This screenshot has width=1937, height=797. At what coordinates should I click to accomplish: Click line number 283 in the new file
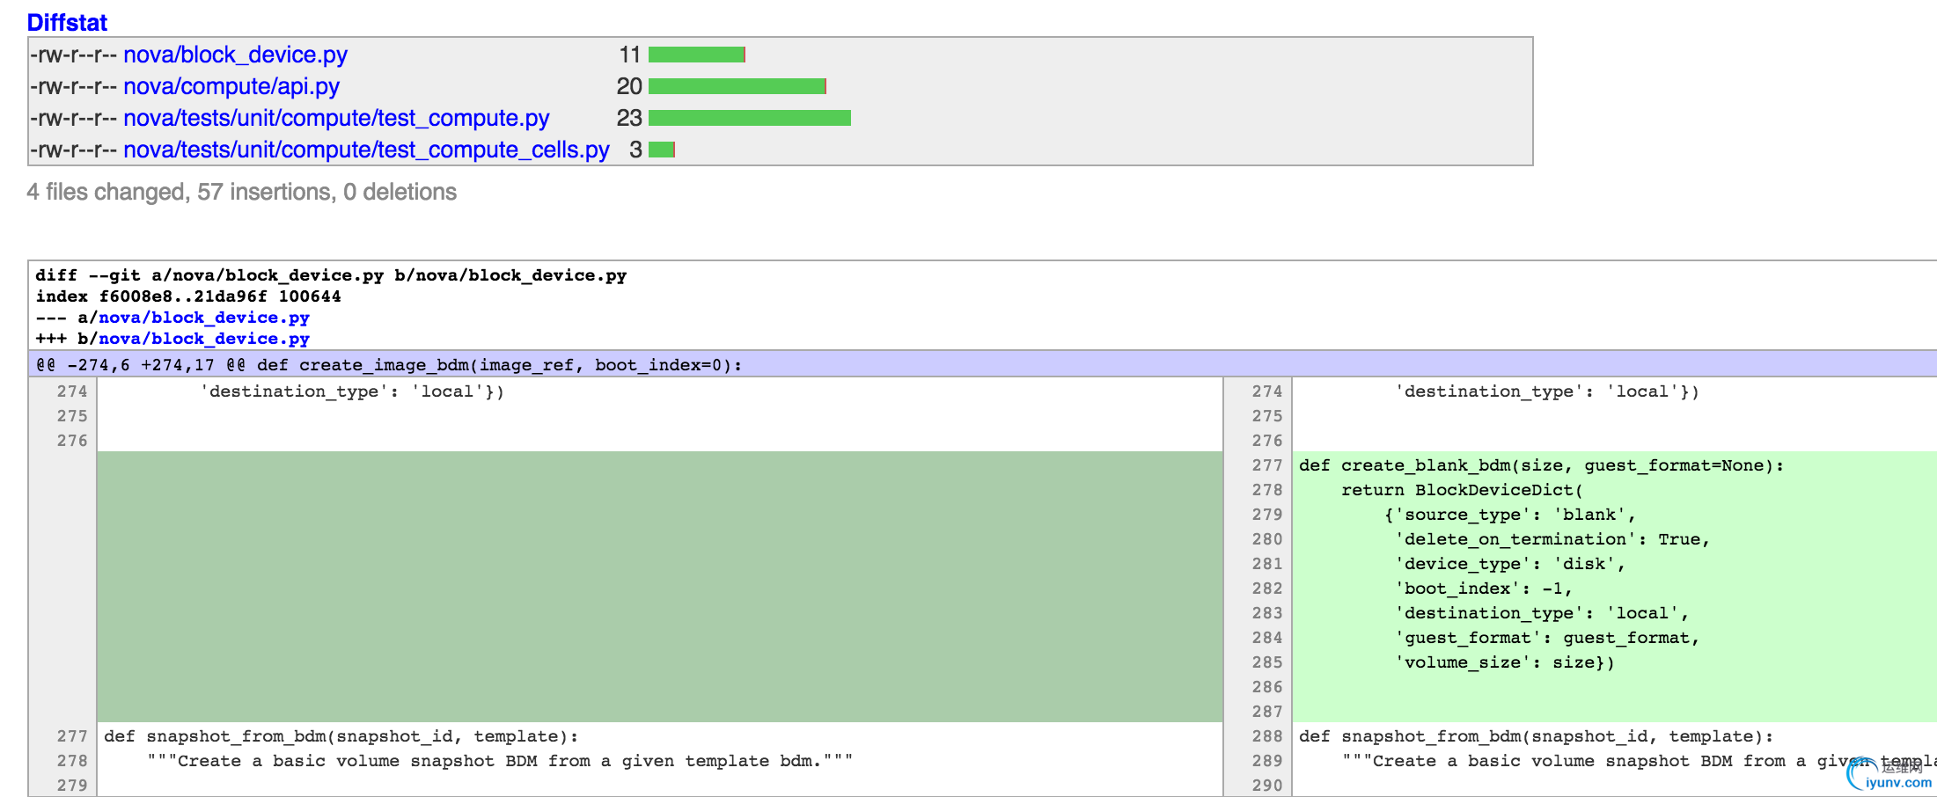[1267, 613]
